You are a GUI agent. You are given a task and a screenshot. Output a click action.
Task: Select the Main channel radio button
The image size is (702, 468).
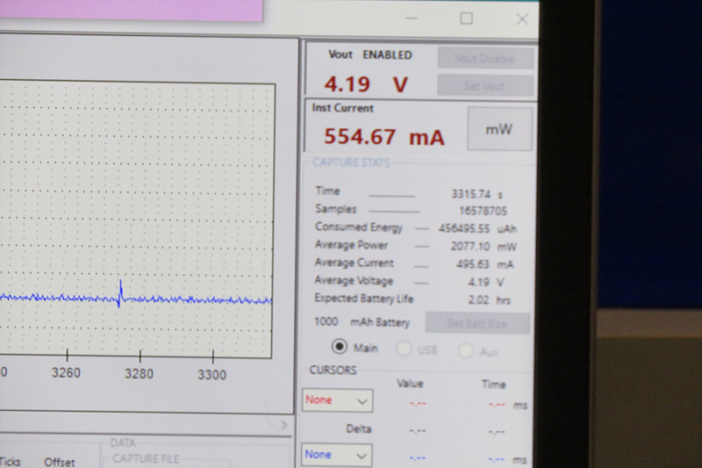point(339,347)
